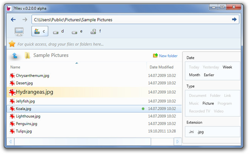Click the back navigation arrow
Image resolution: width=249 pixels, height=154 pixels.
tap(13, 20)
